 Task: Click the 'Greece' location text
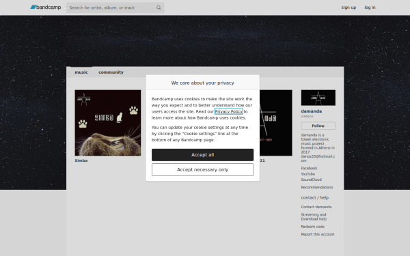307,116
